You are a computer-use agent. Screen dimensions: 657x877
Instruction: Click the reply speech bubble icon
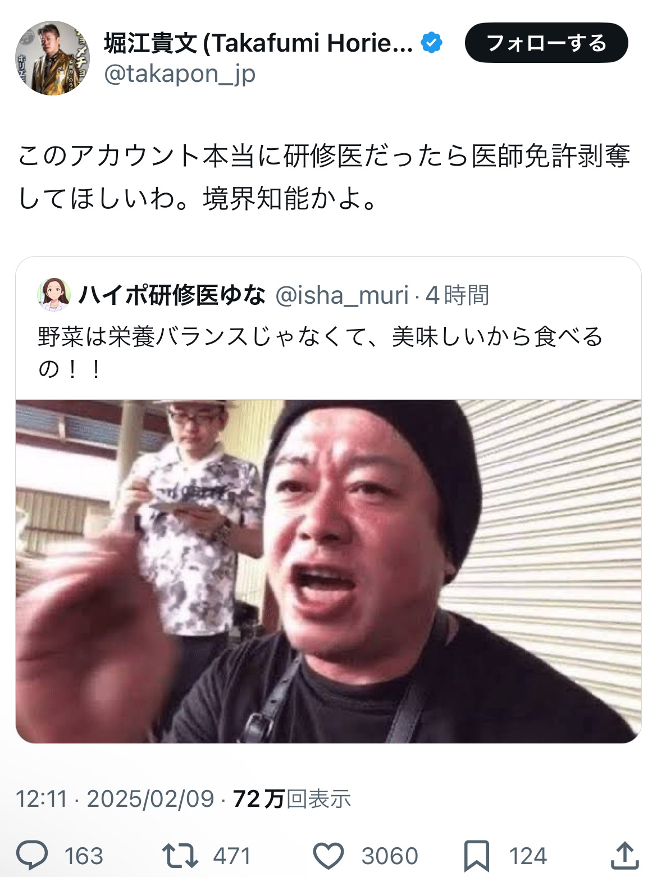33,855
